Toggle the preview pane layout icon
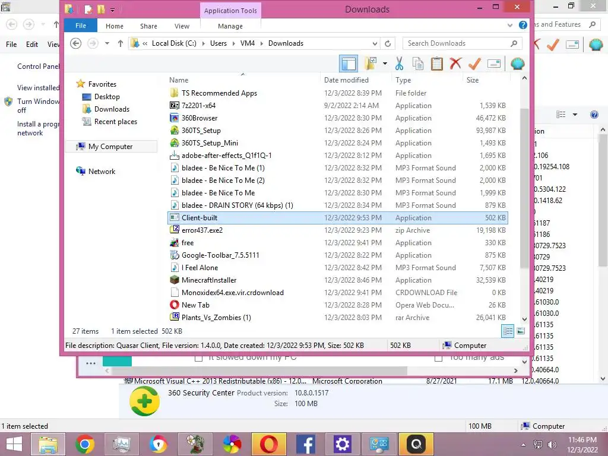Image resolution: width=608 pixels, height=456 pixels. [x=348, y=64]
